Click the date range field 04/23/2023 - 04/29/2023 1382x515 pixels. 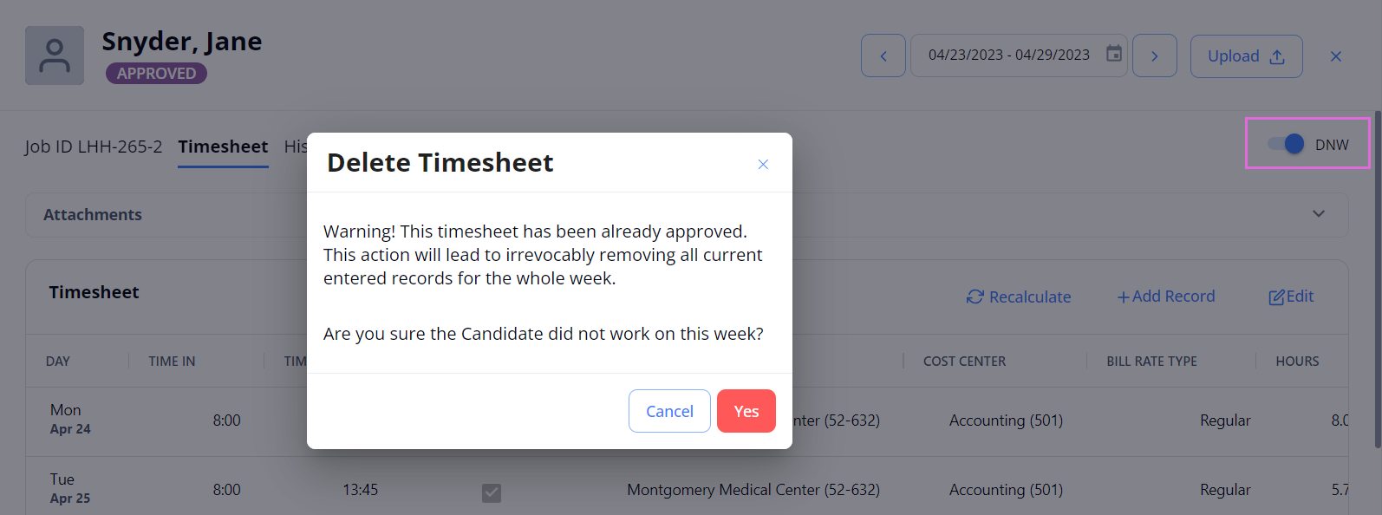[1019, 56]
